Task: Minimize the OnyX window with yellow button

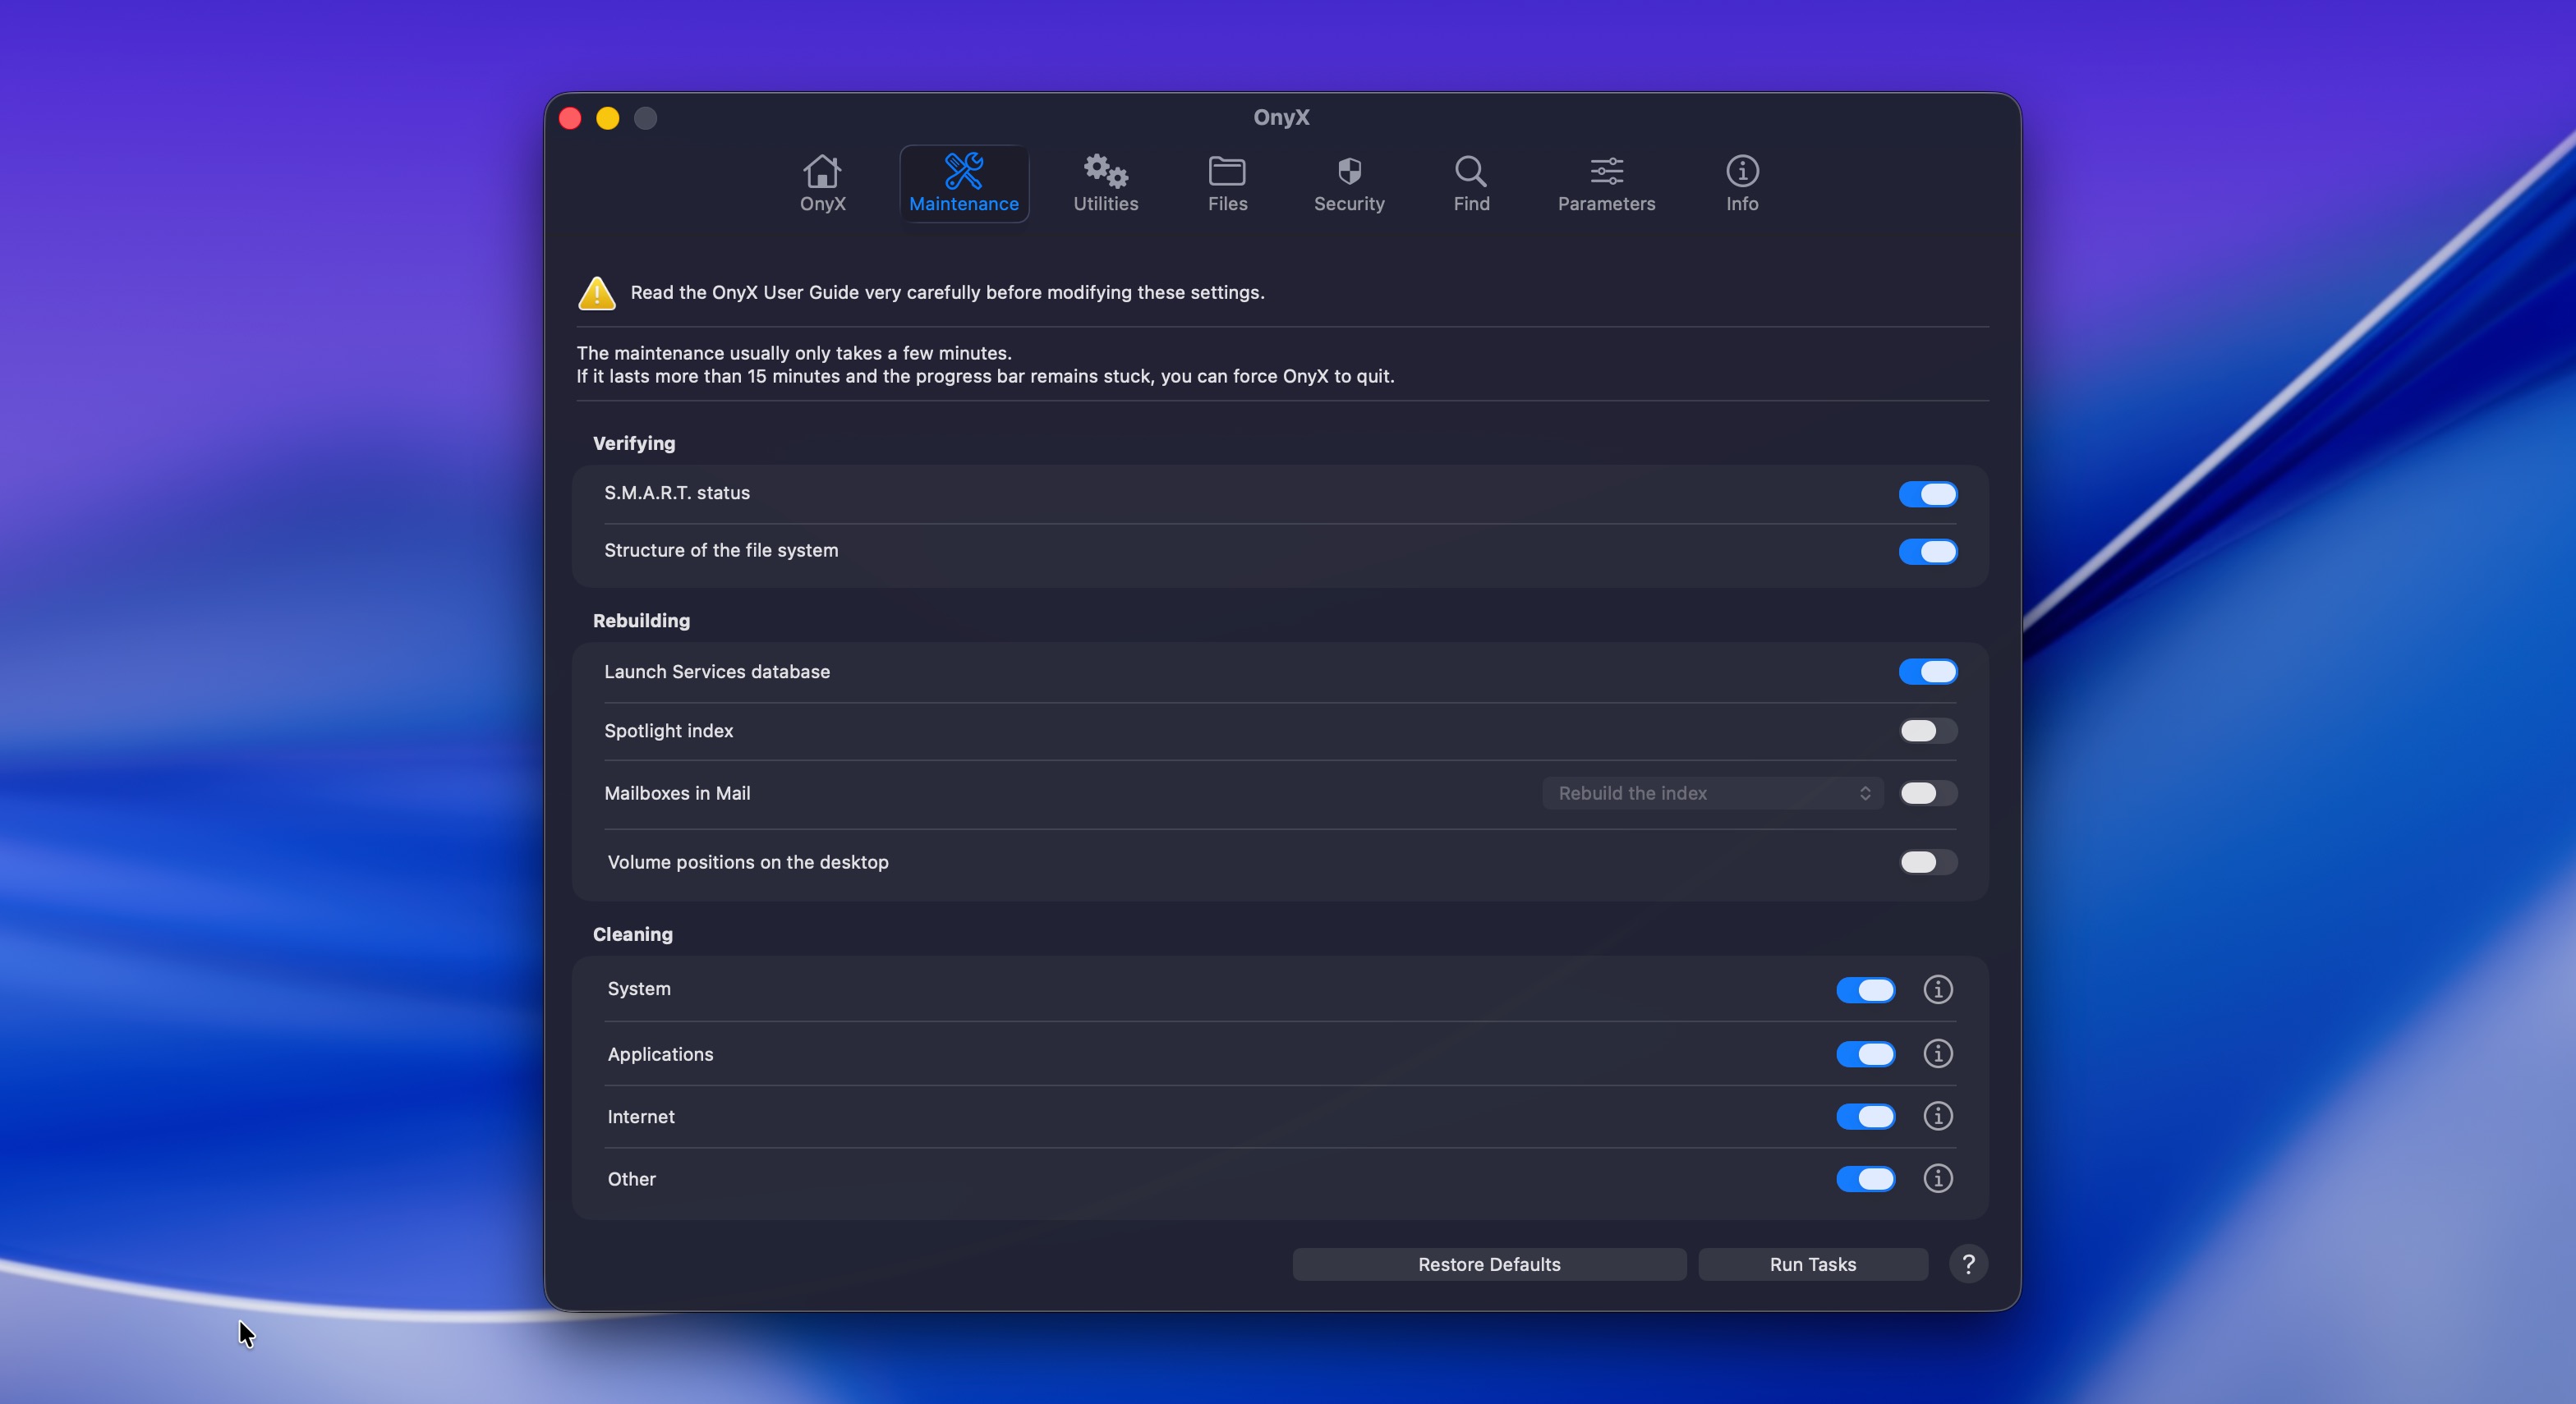Action: click(608, 118)
